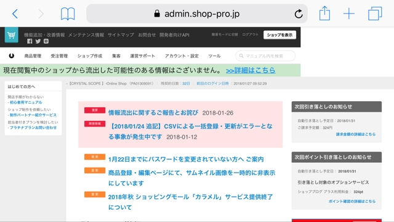This screenshot has width=394, height=222.
Task: Tap the Safari back arrow
Action: click(x=15, y=14)
